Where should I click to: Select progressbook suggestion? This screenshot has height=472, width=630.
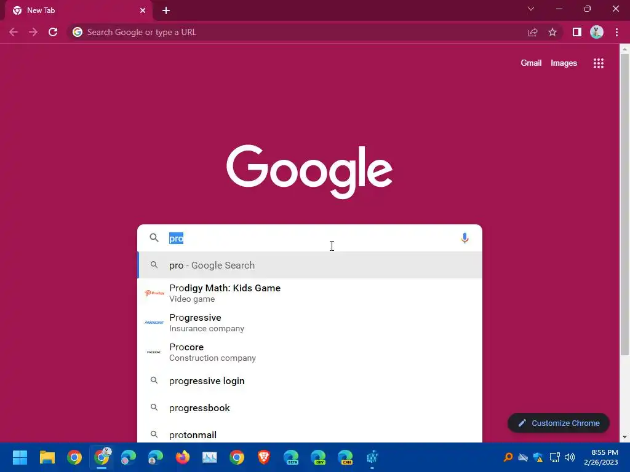tap(309, 408)
